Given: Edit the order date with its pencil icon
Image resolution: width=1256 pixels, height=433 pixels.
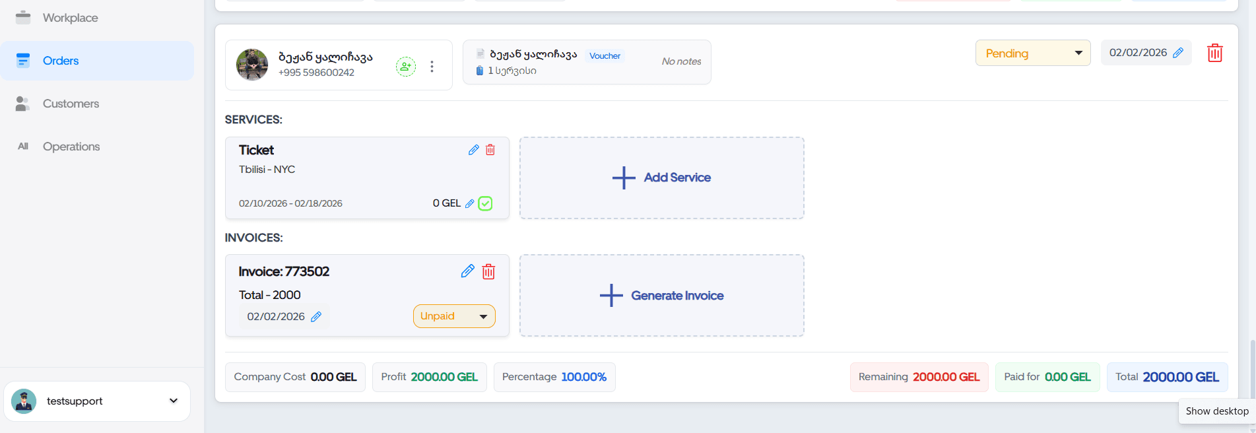Looking at the screenshot, I should [1178, 53].
